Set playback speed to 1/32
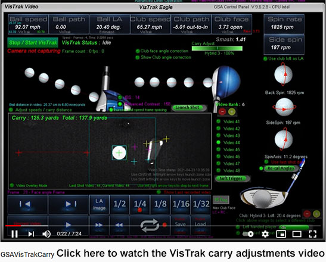 pos(201,204)
